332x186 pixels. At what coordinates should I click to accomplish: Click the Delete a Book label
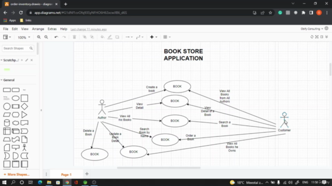[89, 132]
